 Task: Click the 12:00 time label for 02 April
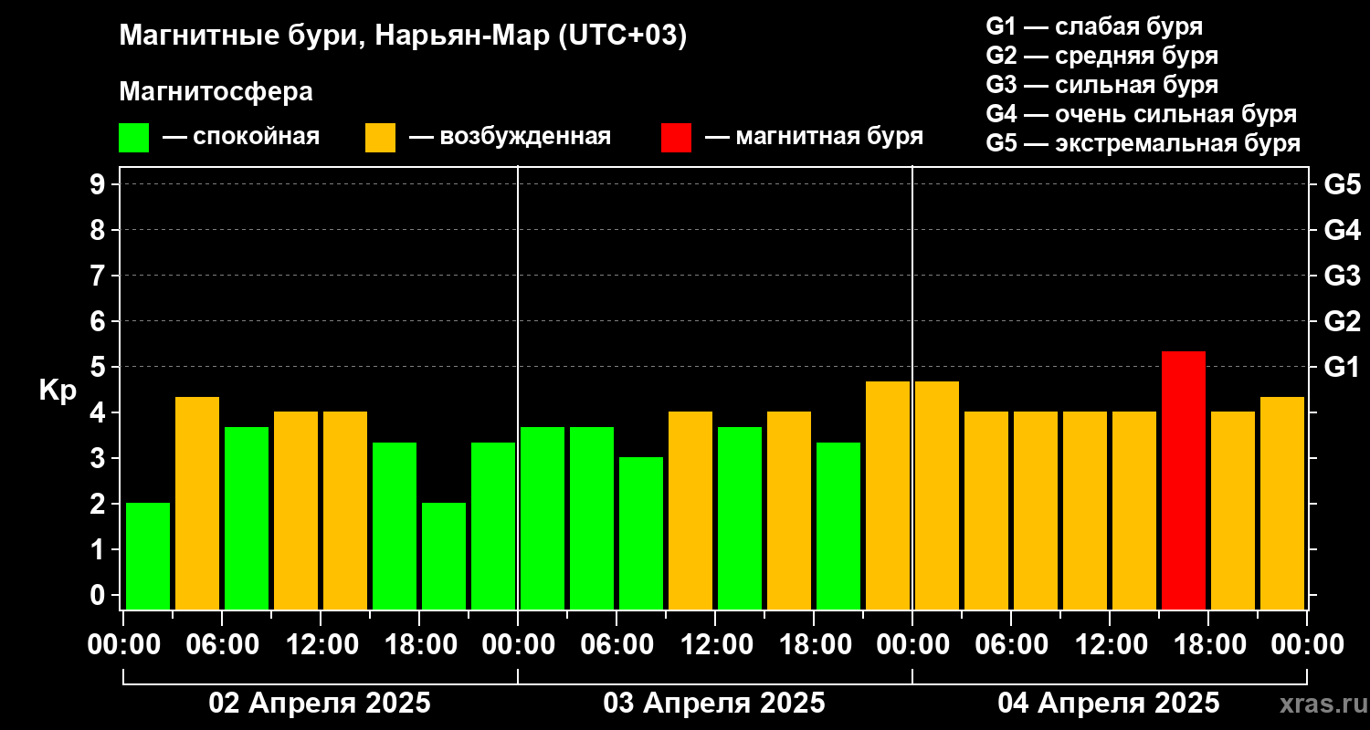pos(321,644)
